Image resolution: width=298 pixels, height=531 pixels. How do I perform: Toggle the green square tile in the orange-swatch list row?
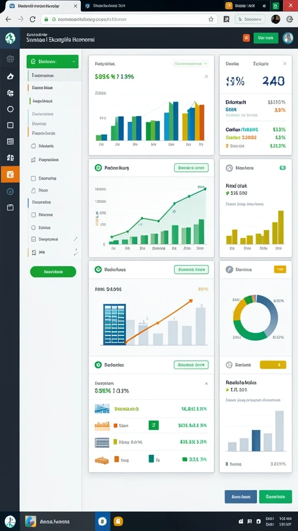(153, 425)
